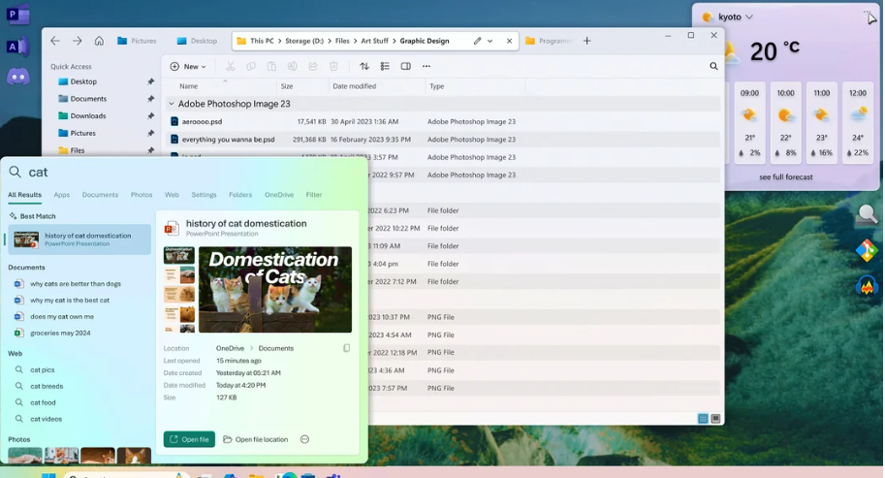The image size is (885, 478).
Task: Switch to the Pictures Explorer tab
Action: click(x=137, y=41)
